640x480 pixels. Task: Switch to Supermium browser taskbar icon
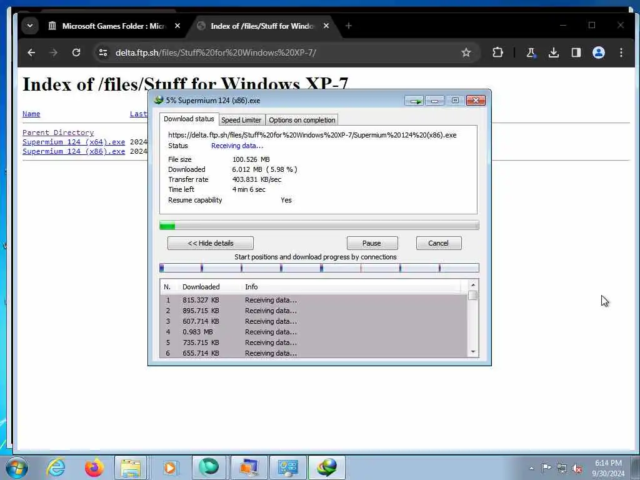pyautogui.click(x=209, y=467)
